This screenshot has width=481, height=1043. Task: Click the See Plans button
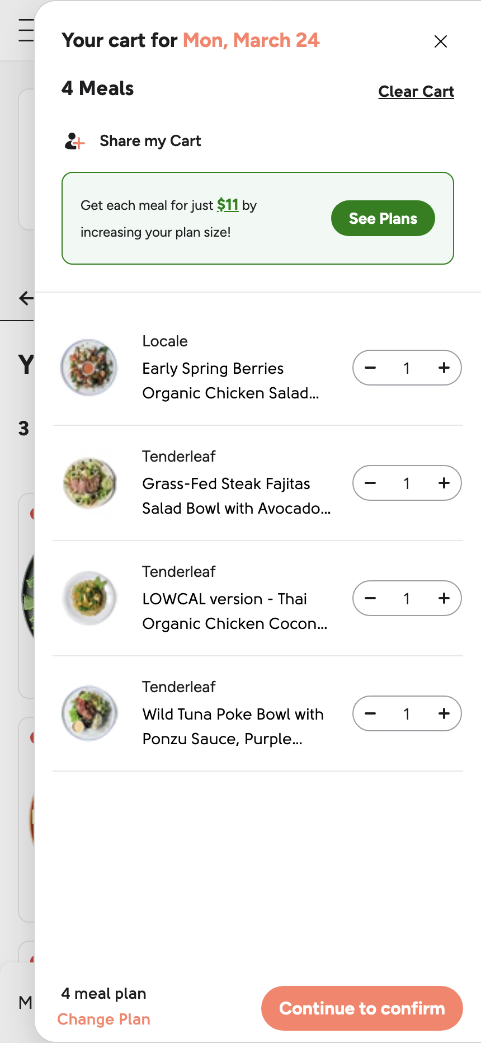coord(383,218)
